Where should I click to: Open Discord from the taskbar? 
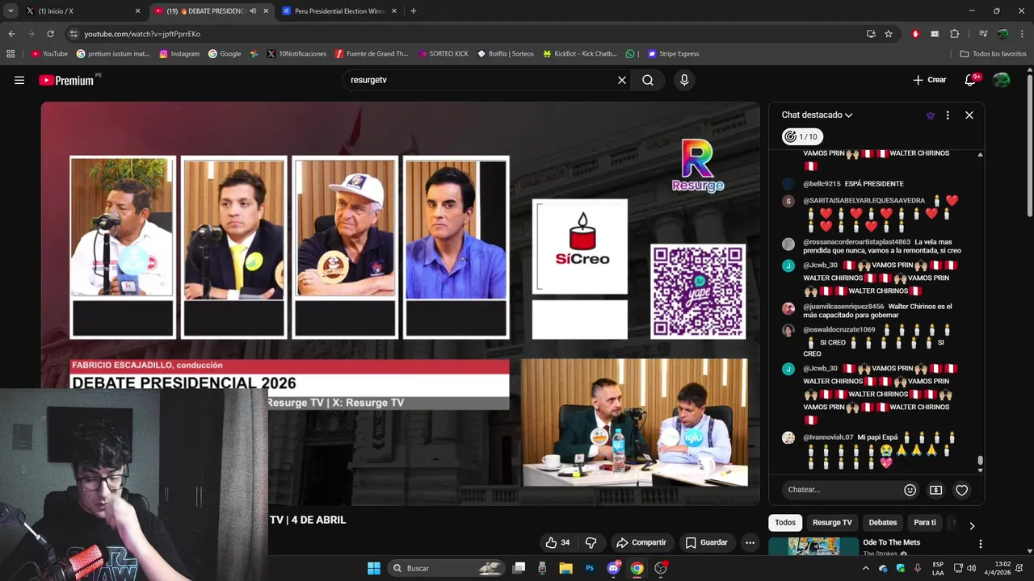pyautogui.click(x=614, y=568)
